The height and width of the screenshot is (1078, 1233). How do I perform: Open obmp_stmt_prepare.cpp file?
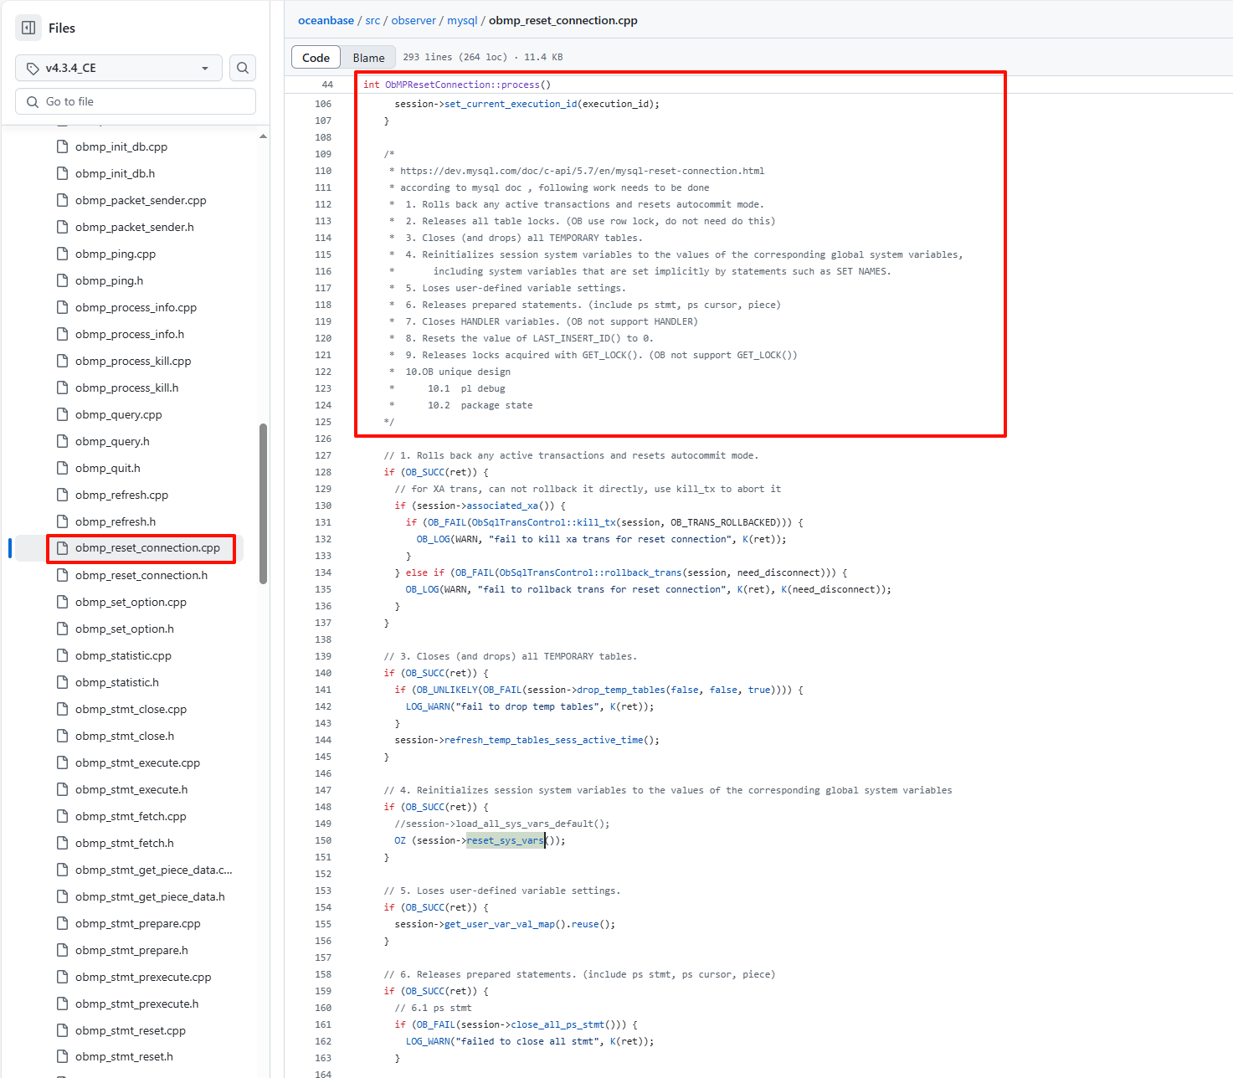[x=138, y=923]
